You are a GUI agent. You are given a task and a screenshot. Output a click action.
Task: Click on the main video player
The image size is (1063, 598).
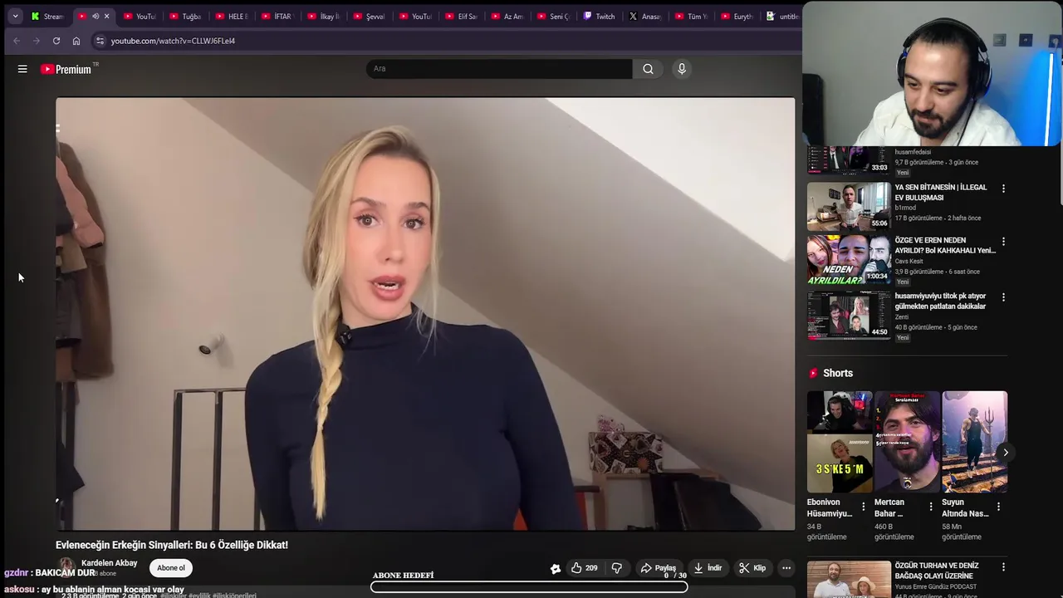(425, 314)
